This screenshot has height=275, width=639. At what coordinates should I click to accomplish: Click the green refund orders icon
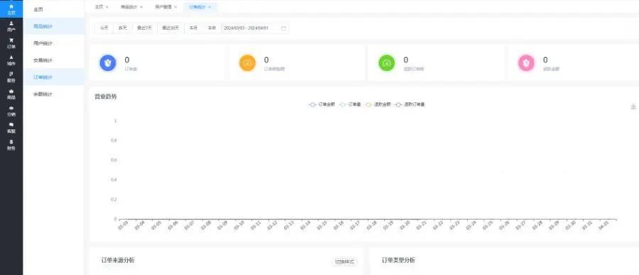point(387,63)
